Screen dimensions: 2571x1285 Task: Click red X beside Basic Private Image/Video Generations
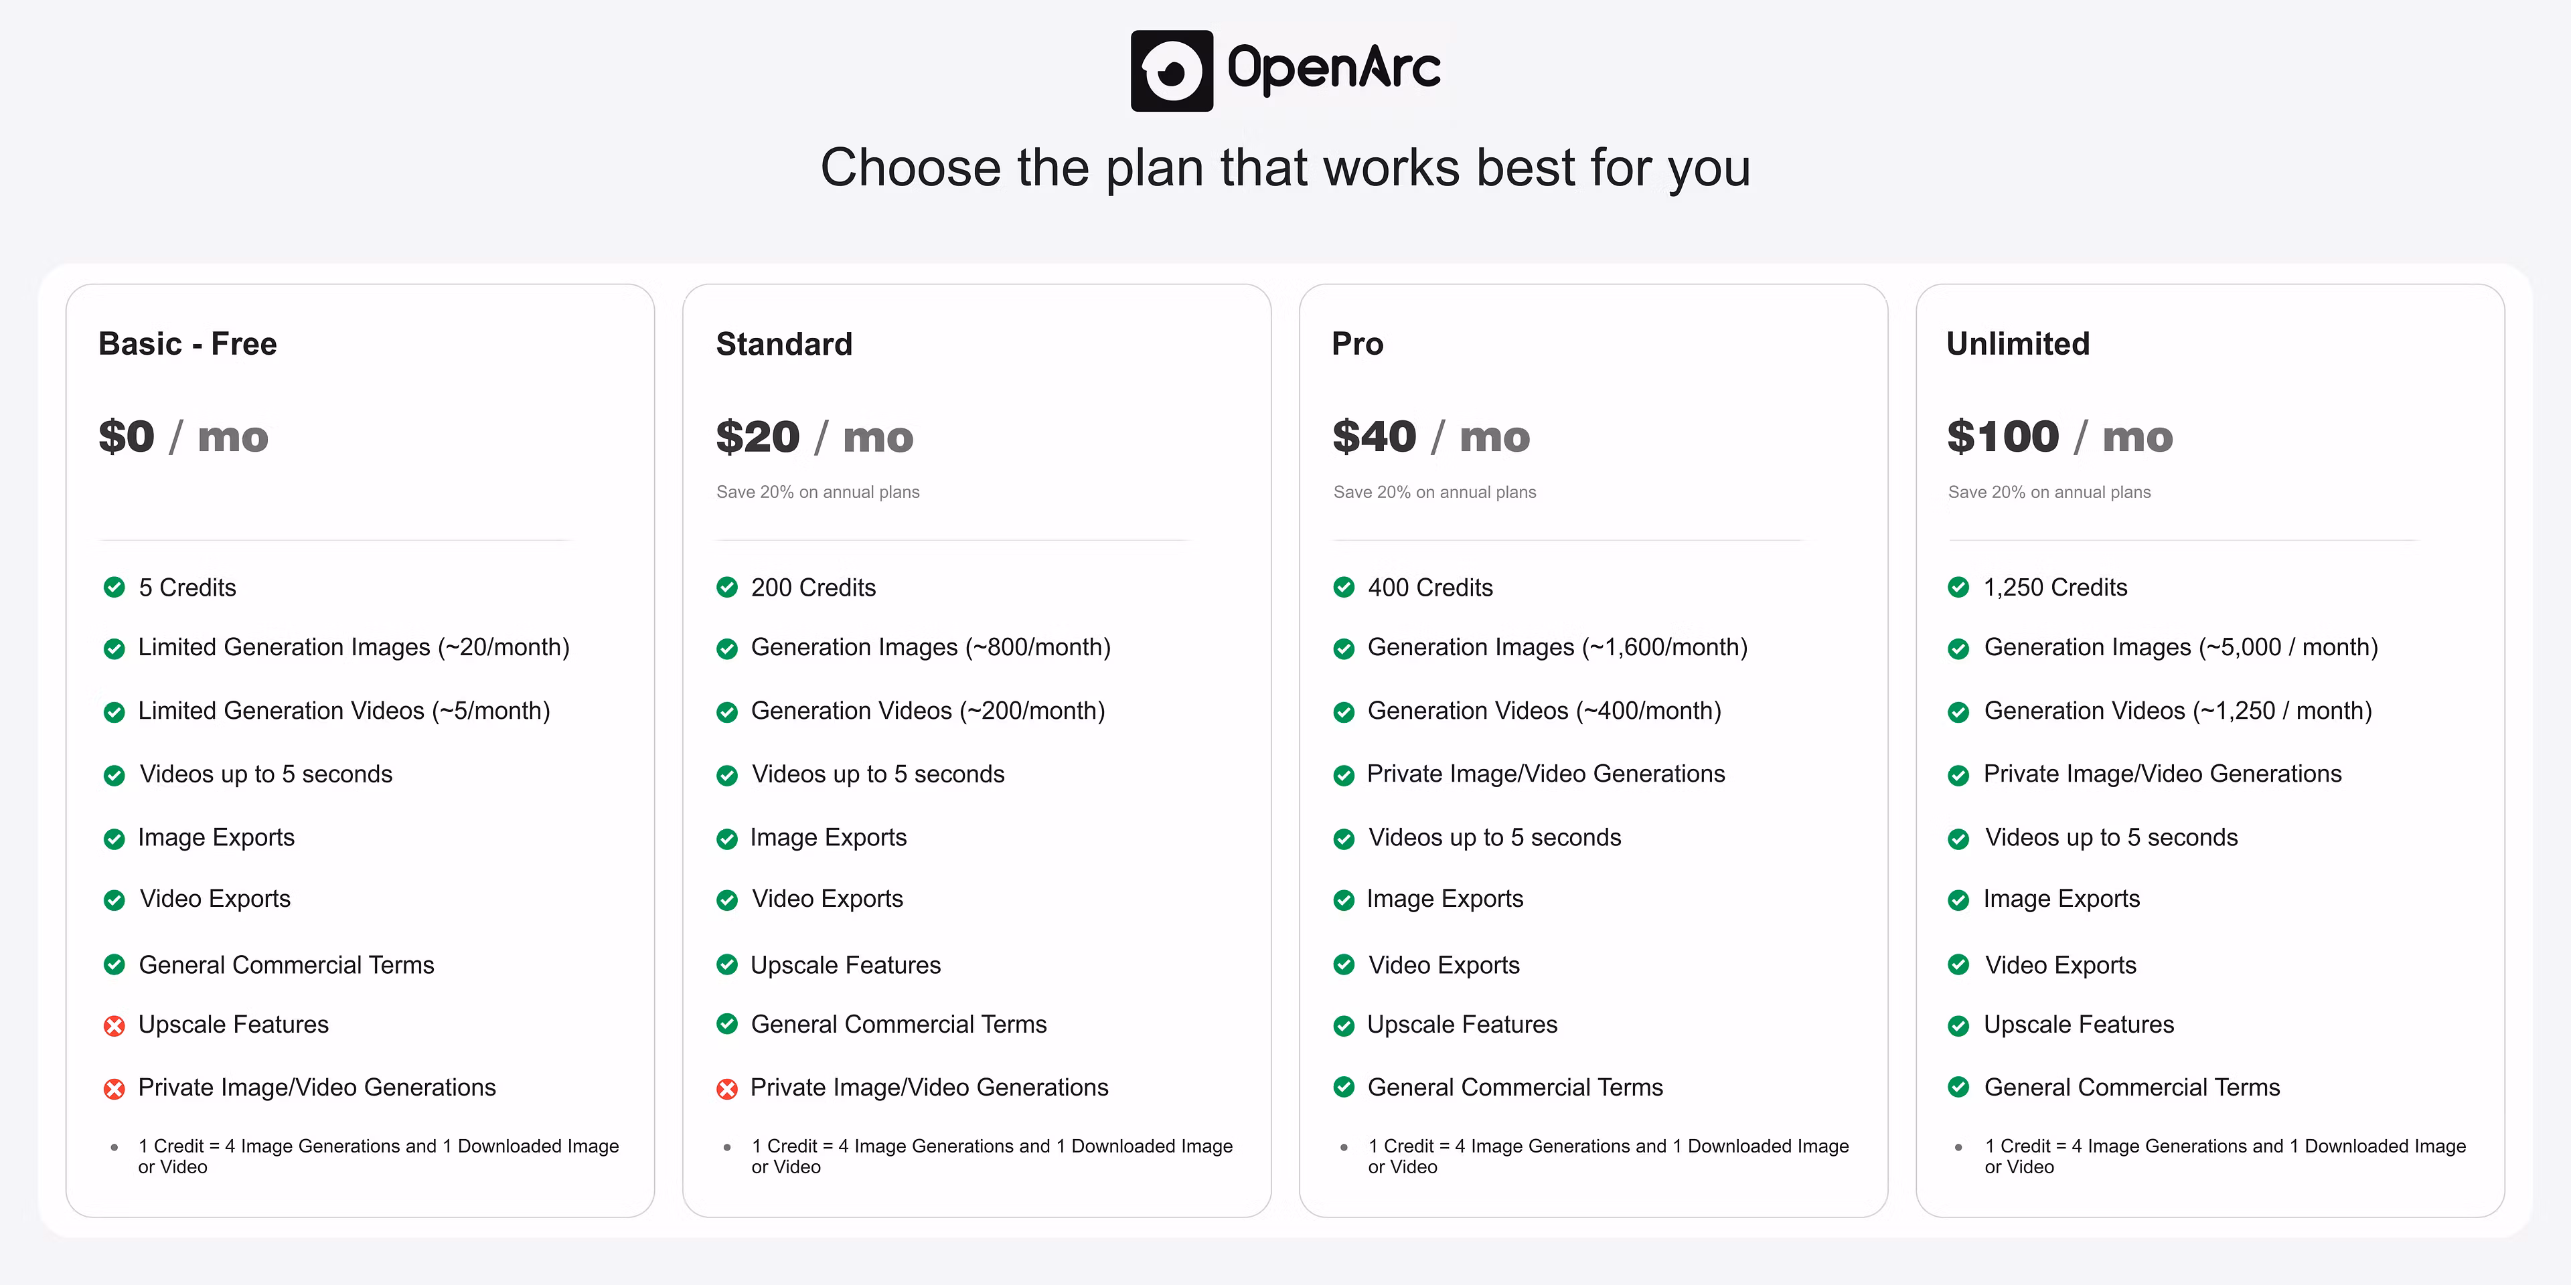[114, 1088]
